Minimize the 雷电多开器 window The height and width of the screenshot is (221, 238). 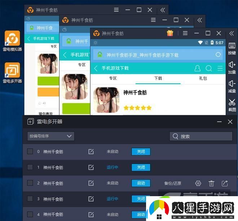219,122
